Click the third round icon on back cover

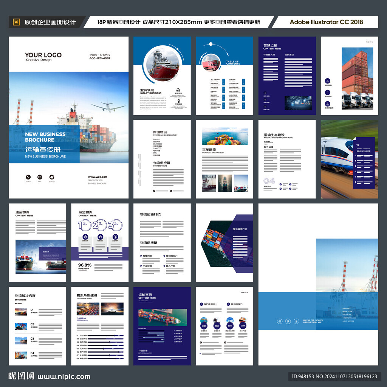pos(296,321)
